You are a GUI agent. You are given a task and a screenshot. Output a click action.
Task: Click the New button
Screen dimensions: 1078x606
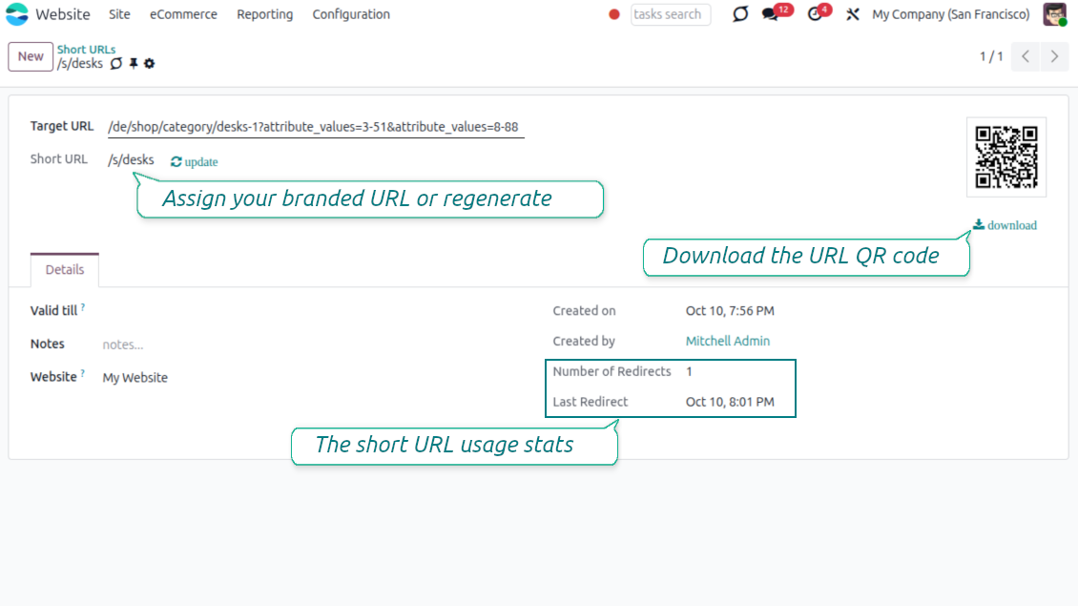(x=31, y=56)
